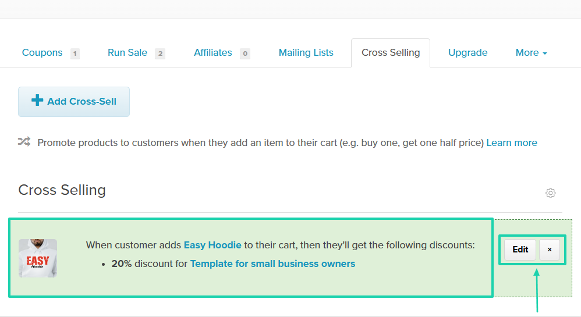Click the Easy Hoodie product link
The width and height of the screenshot is (581, 317).
point(212,245)
